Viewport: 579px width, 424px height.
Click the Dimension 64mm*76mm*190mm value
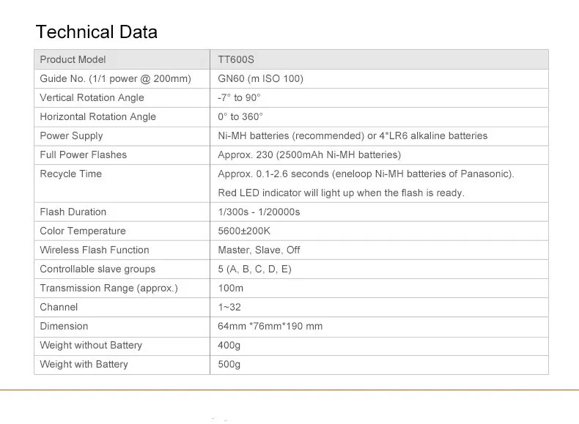[x=270, y=326]
